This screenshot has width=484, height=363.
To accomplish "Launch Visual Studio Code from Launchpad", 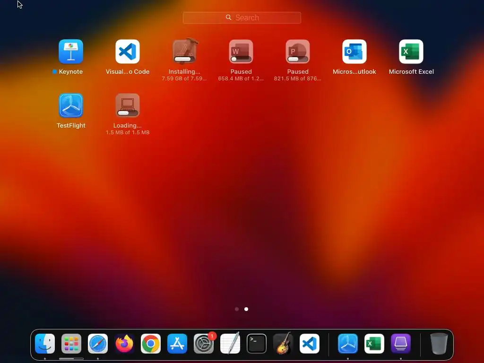I will click(128, 51).
